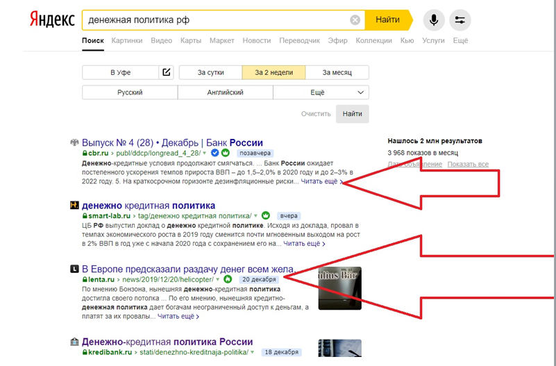
Task: Open the Коллекции tab
Action: click(x=373, y=41)
